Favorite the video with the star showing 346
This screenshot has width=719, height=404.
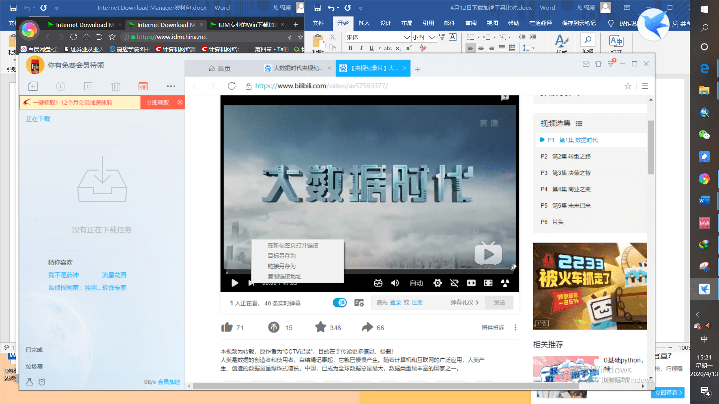321,327
